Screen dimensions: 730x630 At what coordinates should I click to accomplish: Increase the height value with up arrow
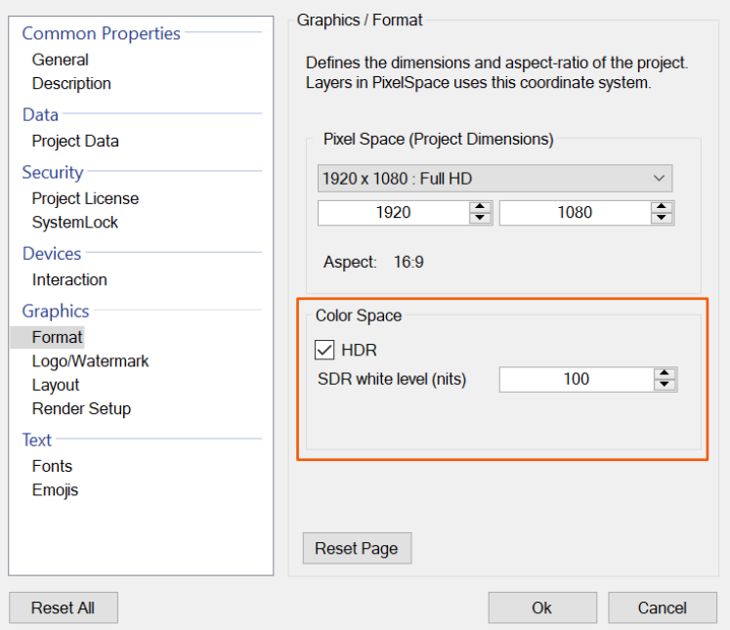[x=663, y=207]
